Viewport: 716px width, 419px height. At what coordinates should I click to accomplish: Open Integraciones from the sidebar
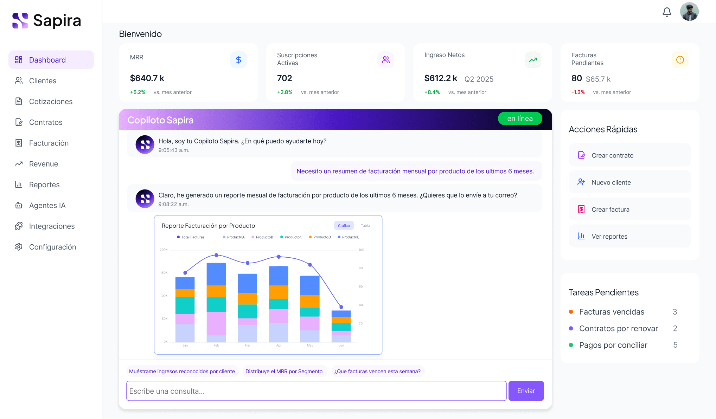click(51, 226)
